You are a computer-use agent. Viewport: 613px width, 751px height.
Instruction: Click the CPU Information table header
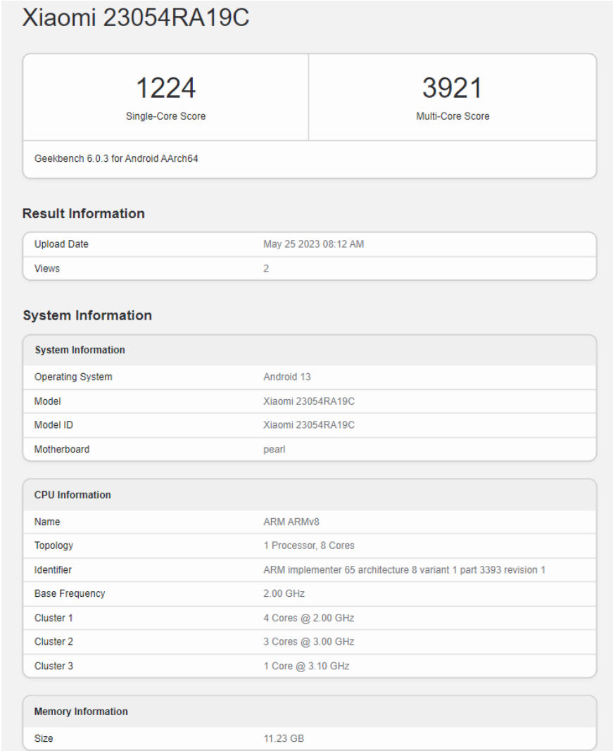(x=72, y=495)
